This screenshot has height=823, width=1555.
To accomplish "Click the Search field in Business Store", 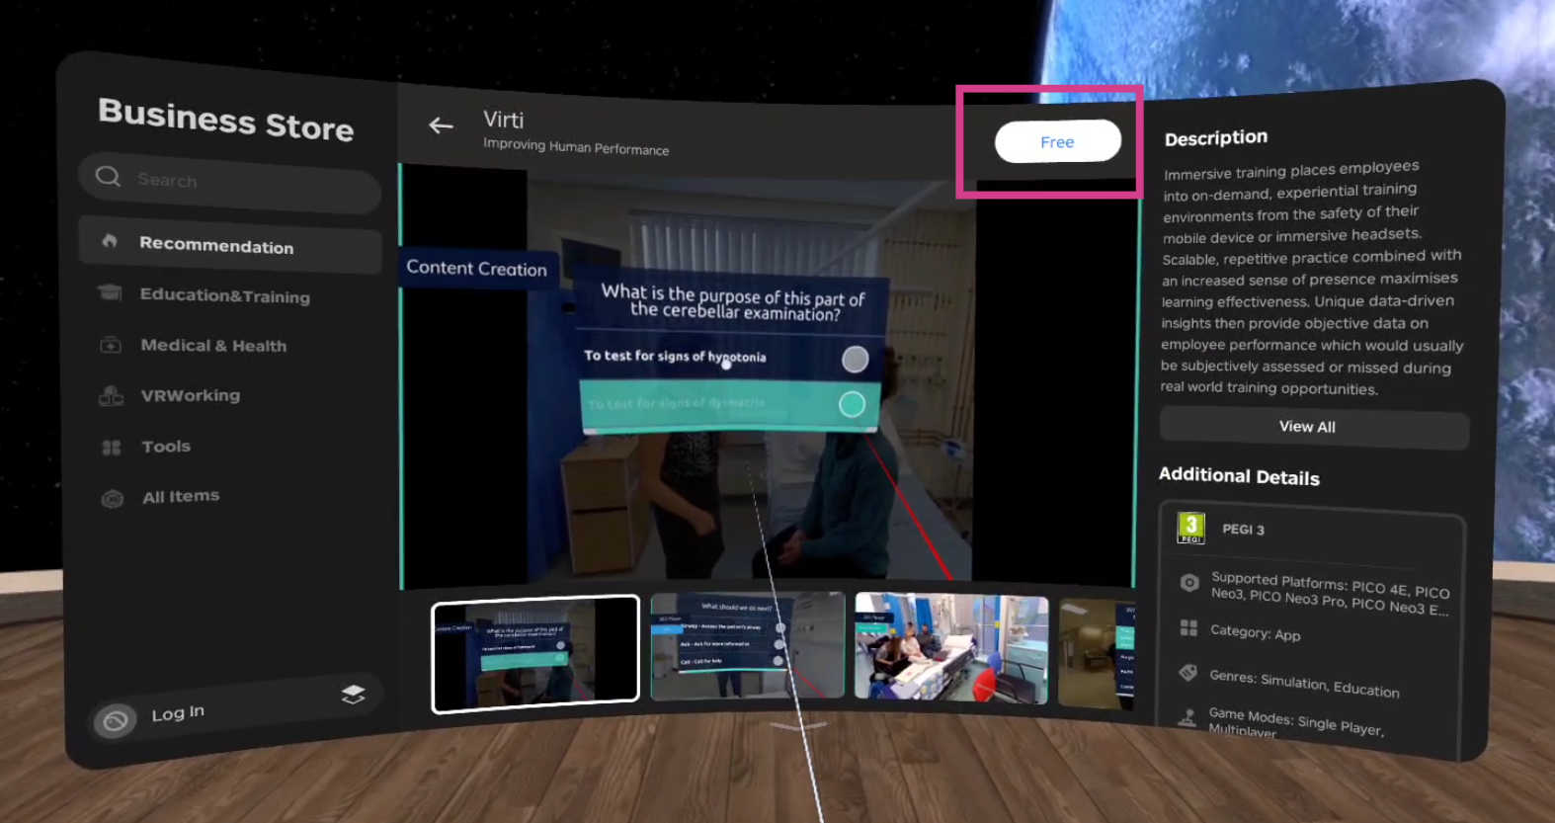I will tap(230, 182).
